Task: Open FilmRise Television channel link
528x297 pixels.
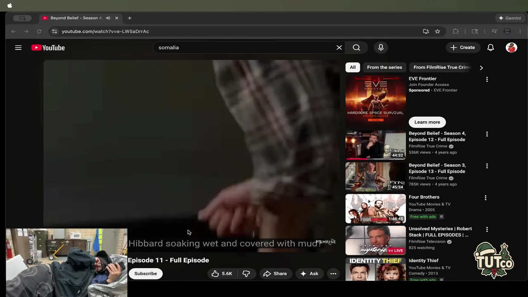Action: 428,242
